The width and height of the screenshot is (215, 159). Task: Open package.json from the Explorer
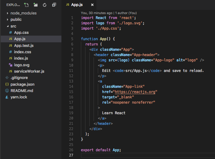(x=31, y=84)
